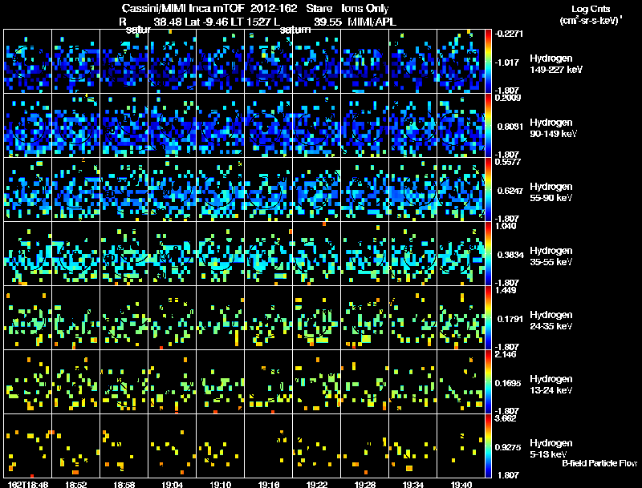Click the Hydrogen 24-35 keV panel at 19:22
642x488 pixels.
click(316, 318)
